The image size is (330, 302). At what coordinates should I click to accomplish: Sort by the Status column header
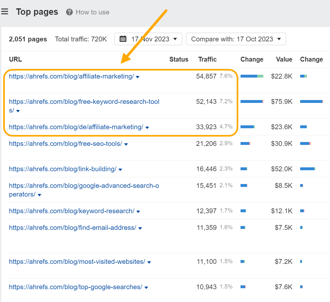[x=179, y=59]
